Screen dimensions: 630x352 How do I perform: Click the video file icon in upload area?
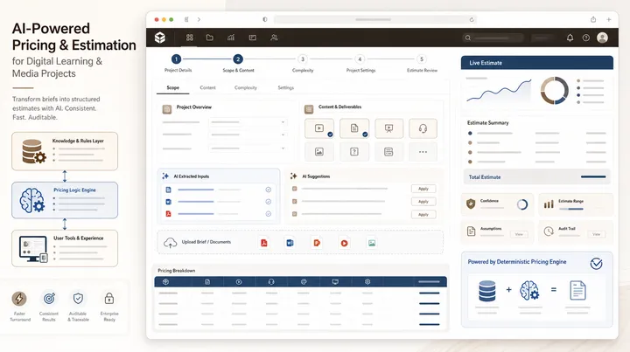tap(345, 243)
